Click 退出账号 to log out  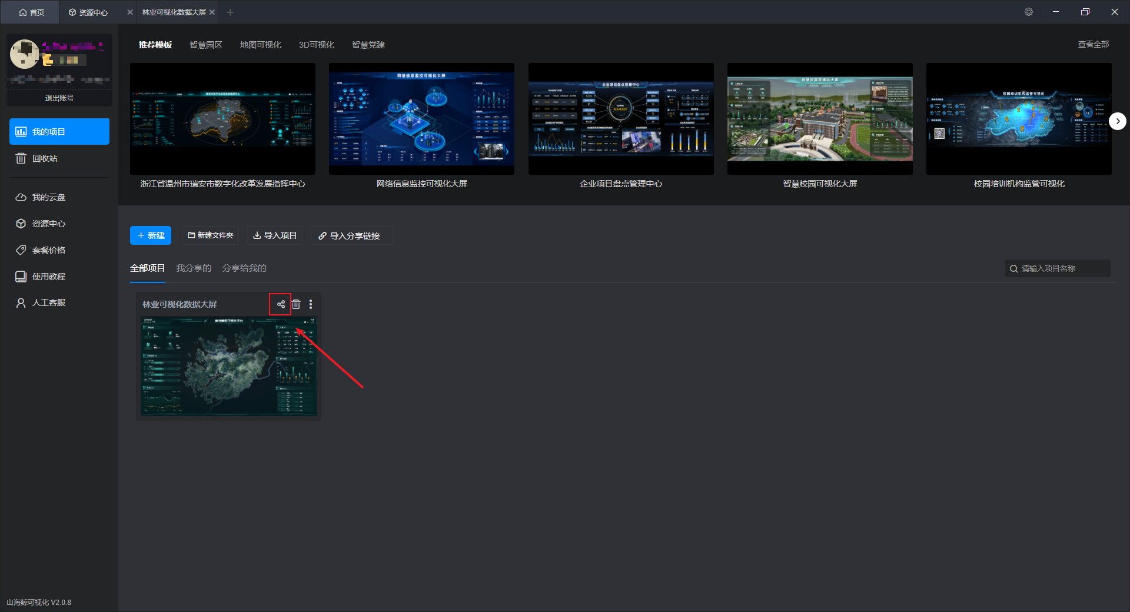59,98
